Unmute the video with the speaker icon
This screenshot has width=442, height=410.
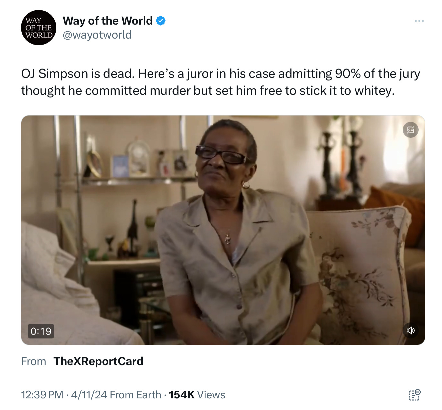click(x=411, y=330)
